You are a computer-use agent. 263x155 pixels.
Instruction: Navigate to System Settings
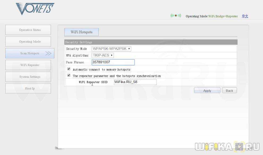pos(28,77)
